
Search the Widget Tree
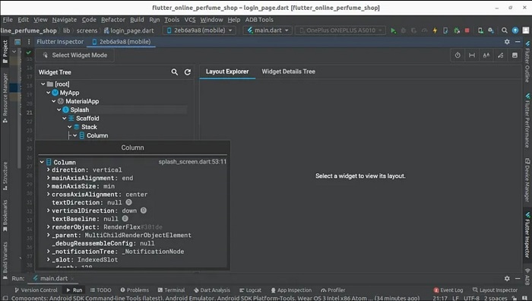click(x=174, y=72)
